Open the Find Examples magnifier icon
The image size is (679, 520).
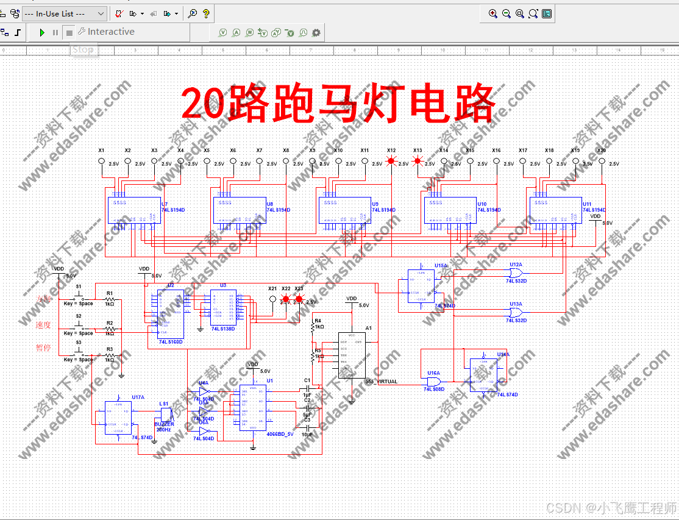193,14
